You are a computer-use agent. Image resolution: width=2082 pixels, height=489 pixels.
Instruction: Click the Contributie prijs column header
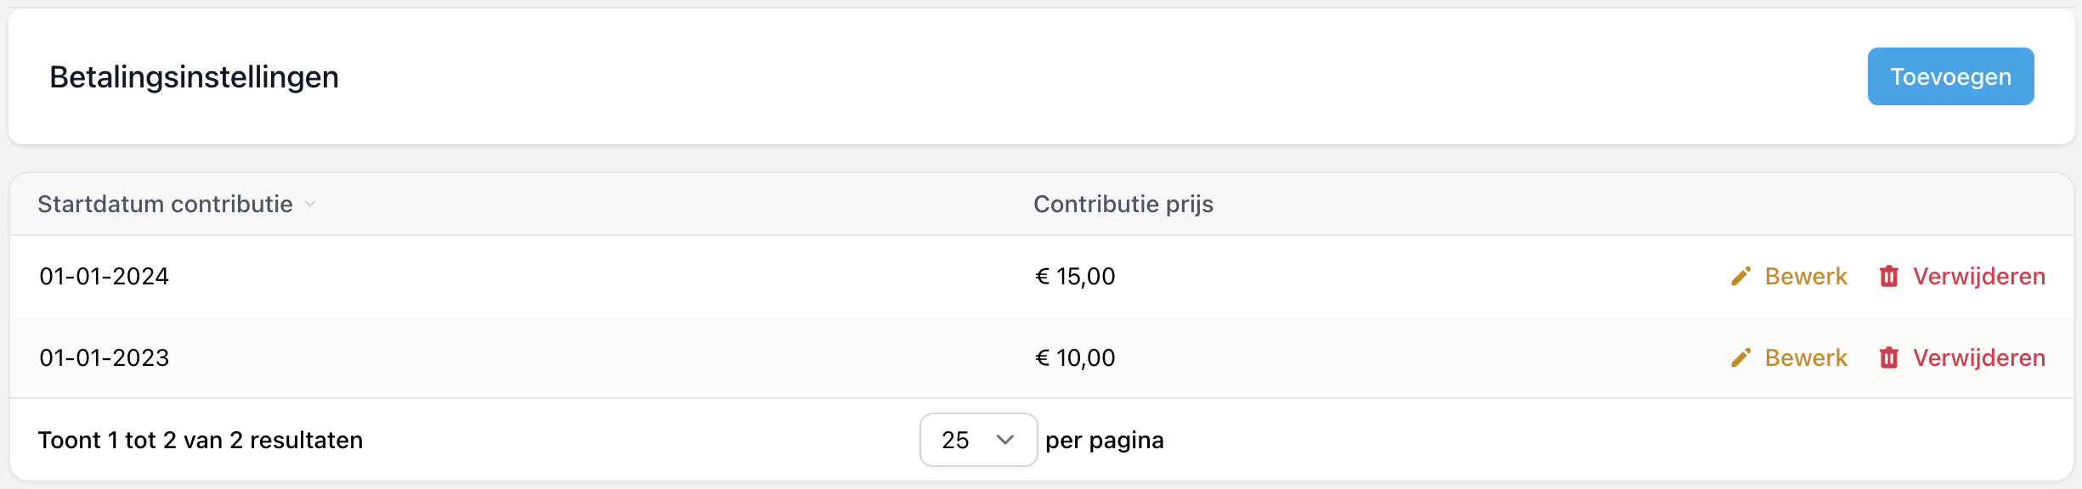click(x=1123, y=204)
